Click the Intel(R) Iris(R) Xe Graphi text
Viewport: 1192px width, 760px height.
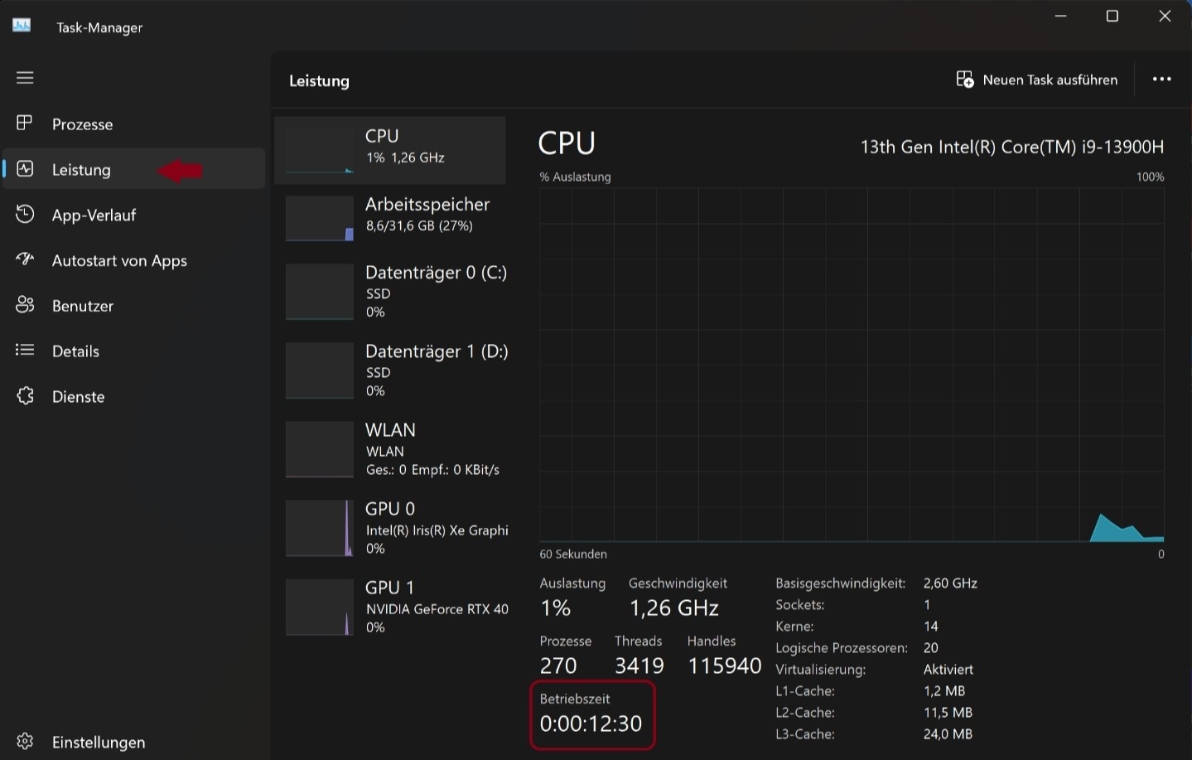(437, 530)
